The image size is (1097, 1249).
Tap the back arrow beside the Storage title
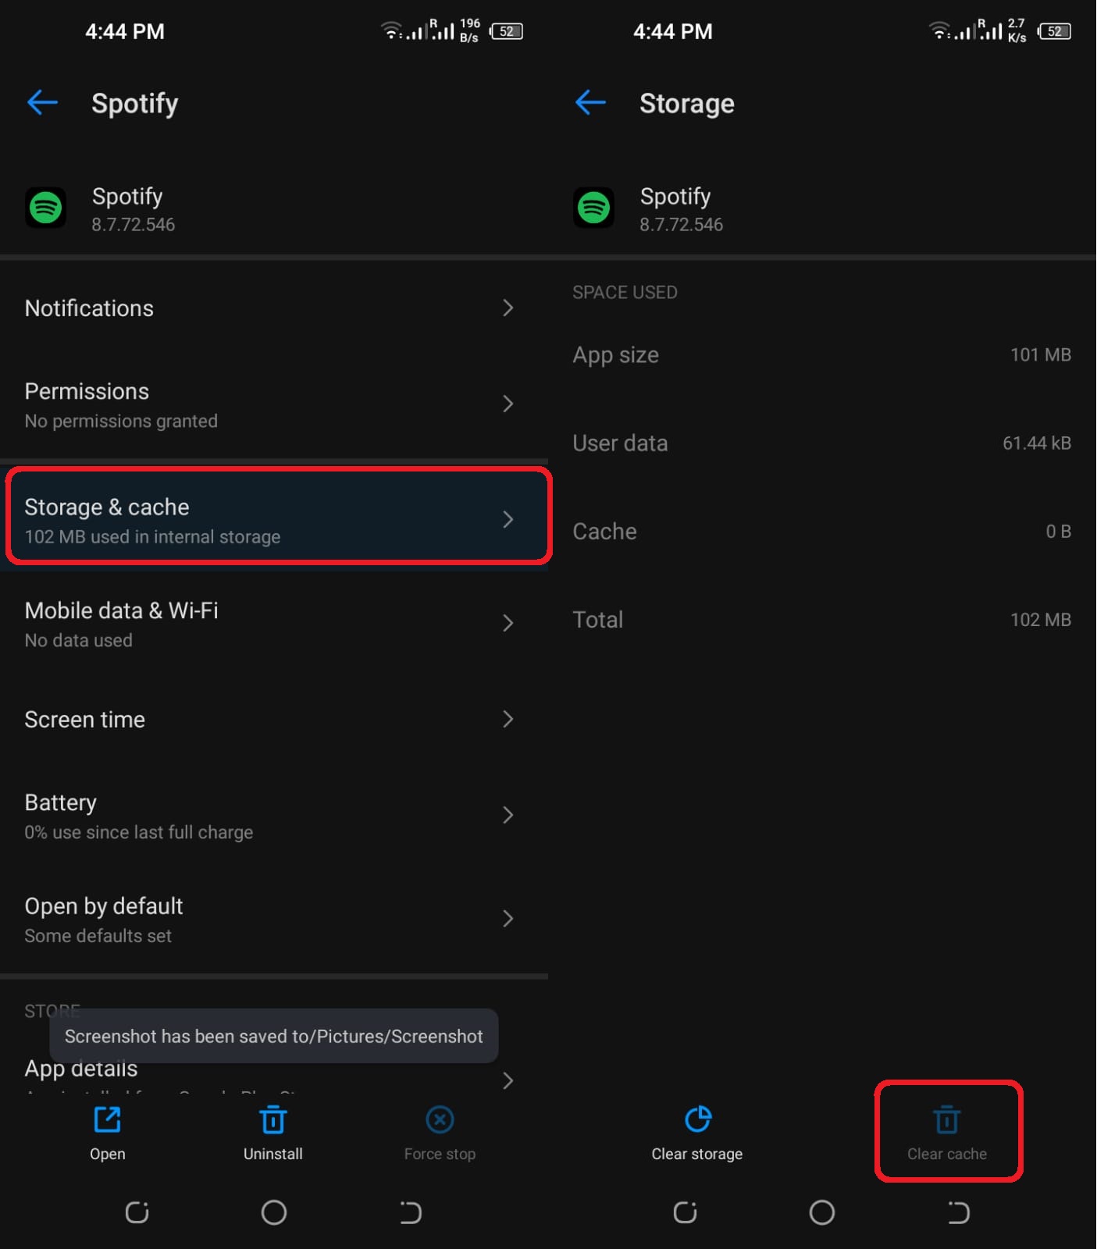point(591,102)
